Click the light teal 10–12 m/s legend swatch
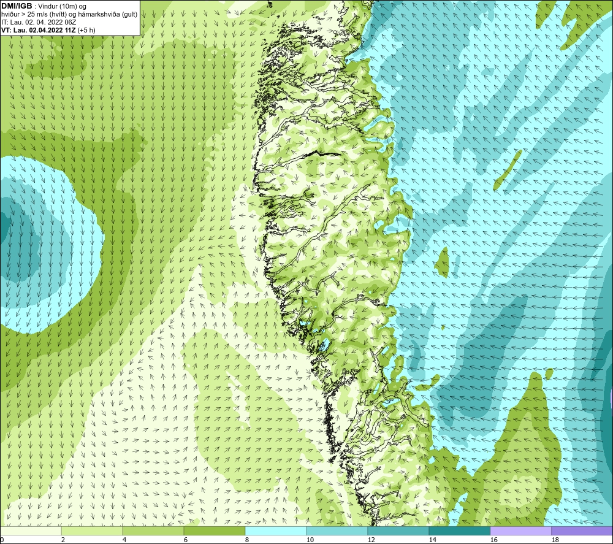Image resolution: width=613 pixels, height=544 pixels. coord(337,531)
